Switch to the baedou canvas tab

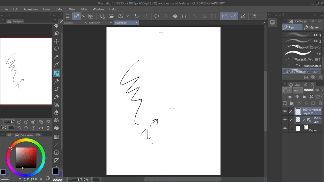[x=75, y=23]
